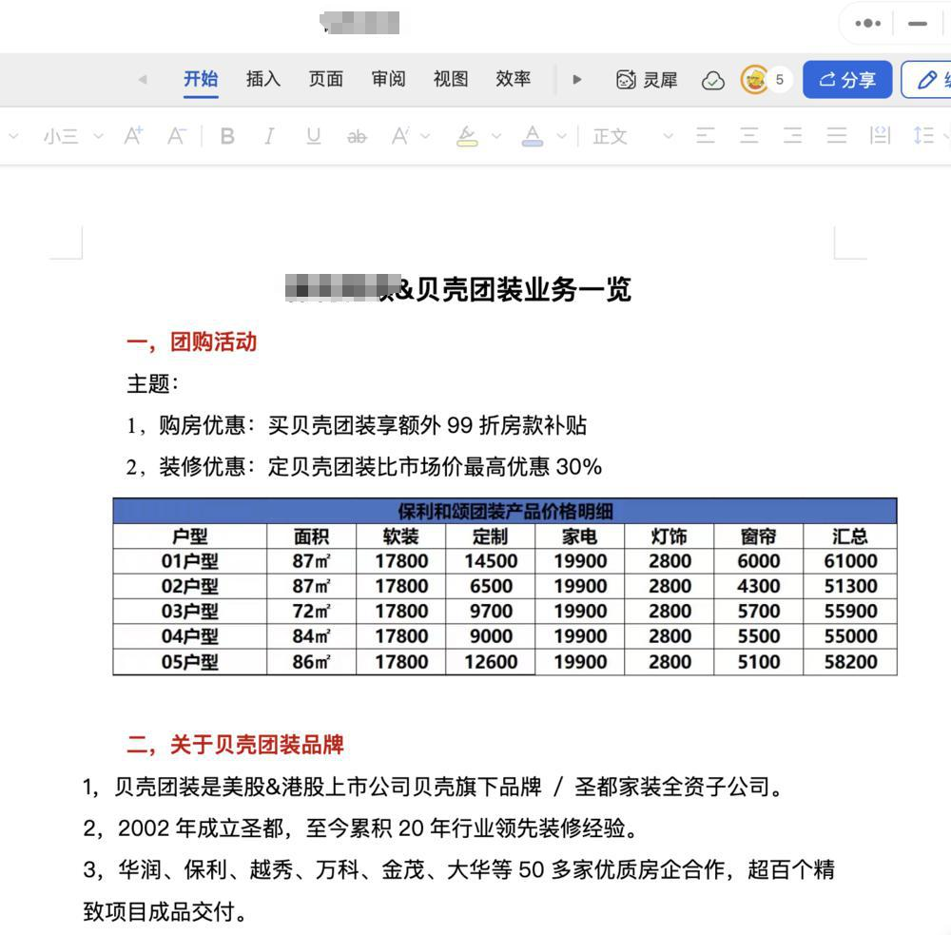Open the 插入 tab

(x=263, y=79)
